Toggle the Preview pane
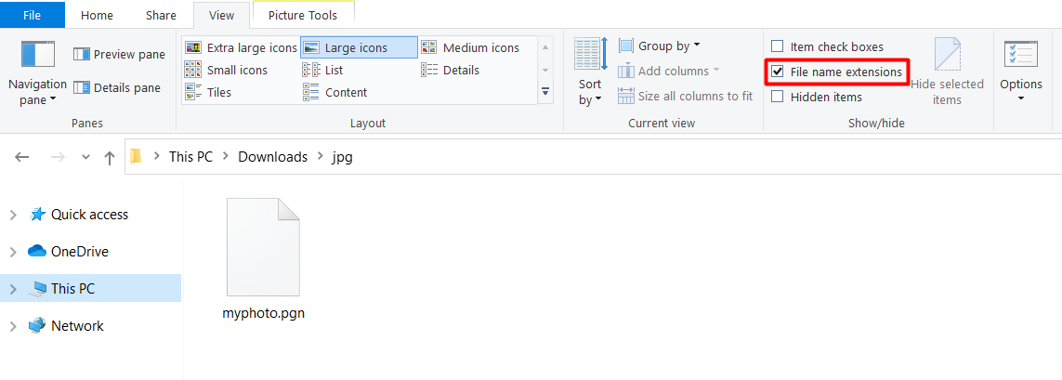The image size is (1062, 380). 119,55
